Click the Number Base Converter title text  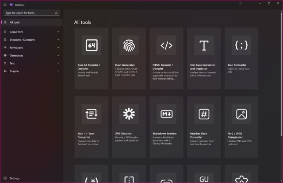tap(199, 135)
